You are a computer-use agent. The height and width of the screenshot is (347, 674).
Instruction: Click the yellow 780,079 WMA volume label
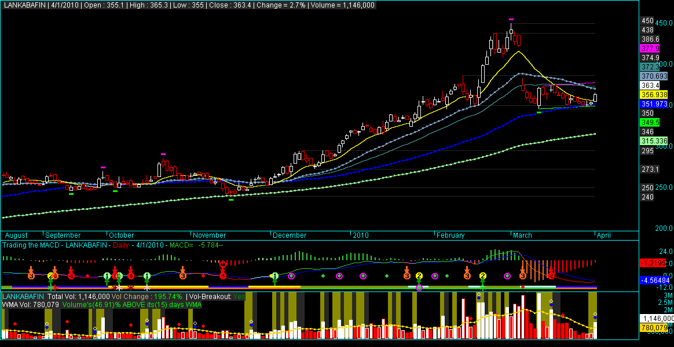[x=651, y=328]
